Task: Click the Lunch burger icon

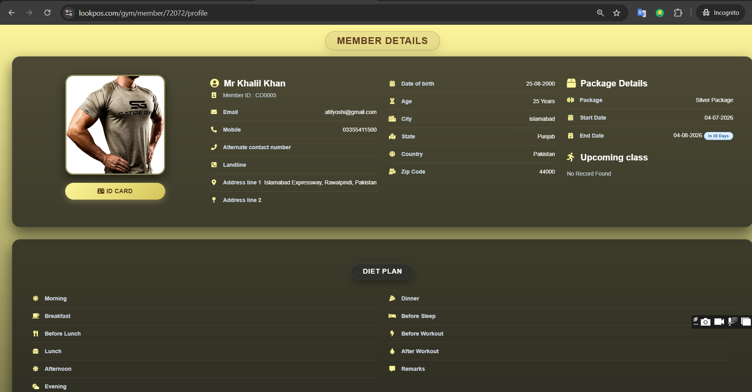Action: click(x=36, y=351)
